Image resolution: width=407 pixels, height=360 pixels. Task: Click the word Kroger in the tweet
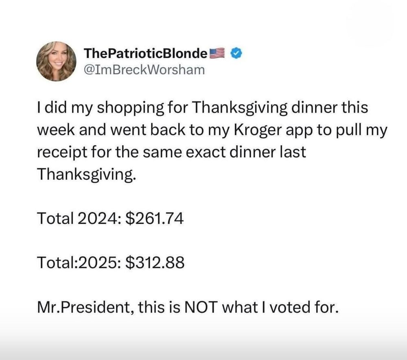click(x=258, y=130)
